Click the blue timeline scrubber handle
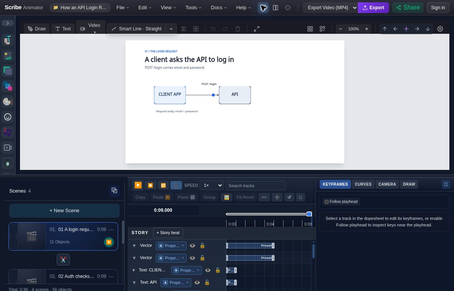Screen dimensions: 454x291 309,214
